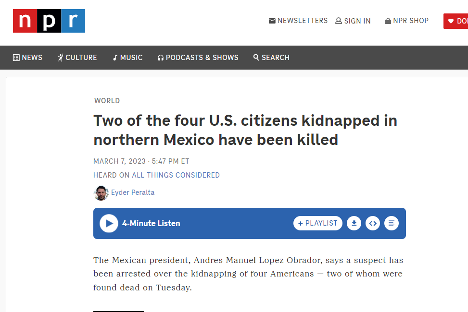Click the 4-Minute Listen label
The image size is (468, 312).
click(151, 223)
